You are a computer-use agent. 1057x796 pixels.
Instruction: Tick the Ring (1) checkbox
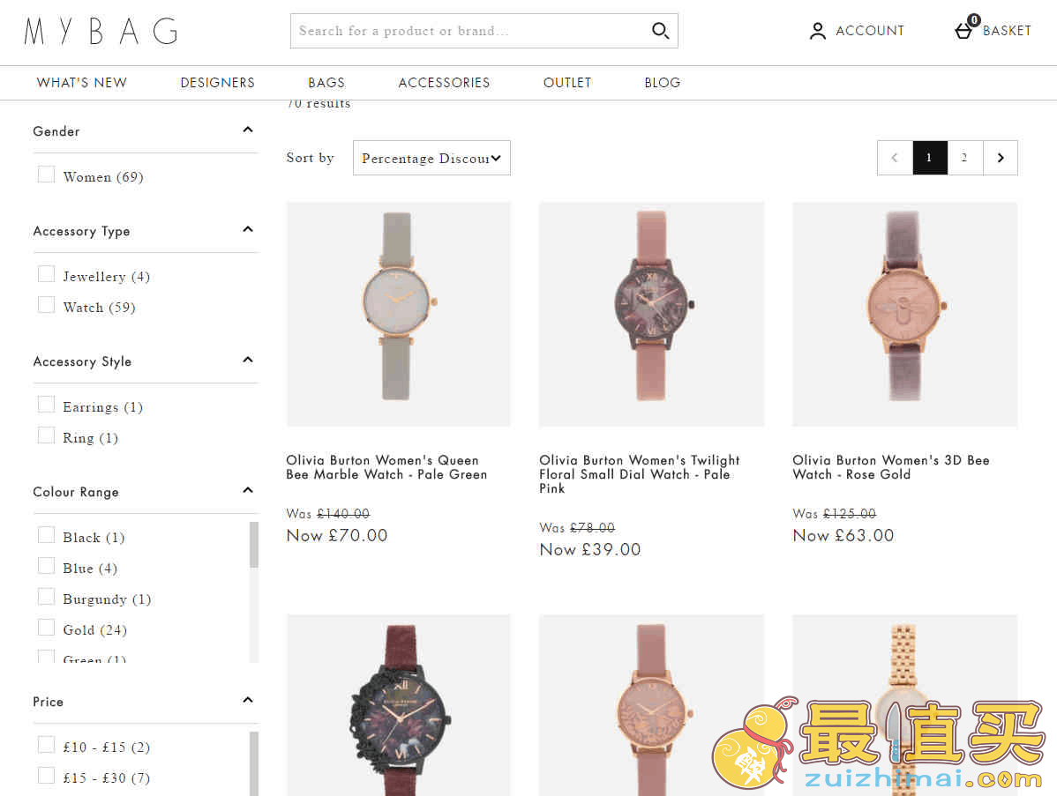[x=47, y=435]
